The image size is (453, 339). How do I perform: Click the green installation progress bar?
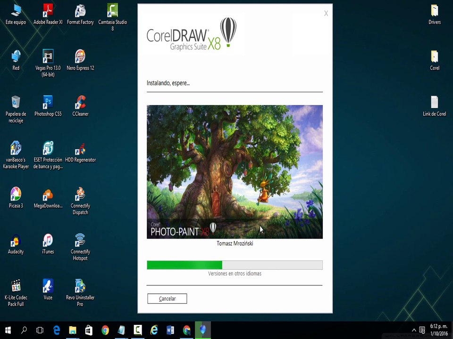pos(235,265)
